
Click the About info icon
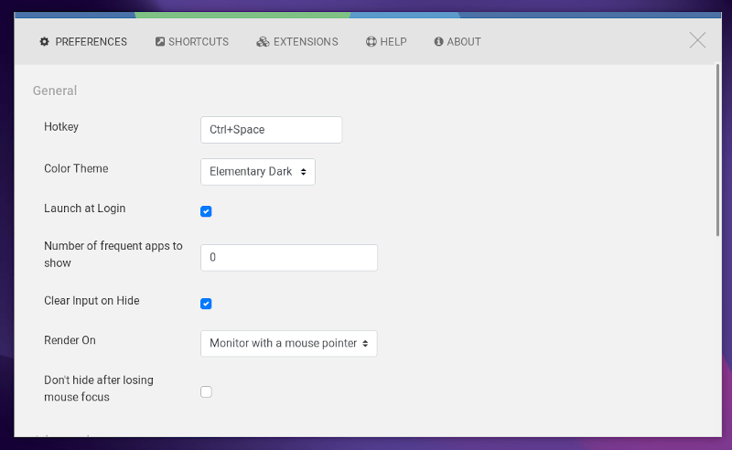tap(439, 42)
